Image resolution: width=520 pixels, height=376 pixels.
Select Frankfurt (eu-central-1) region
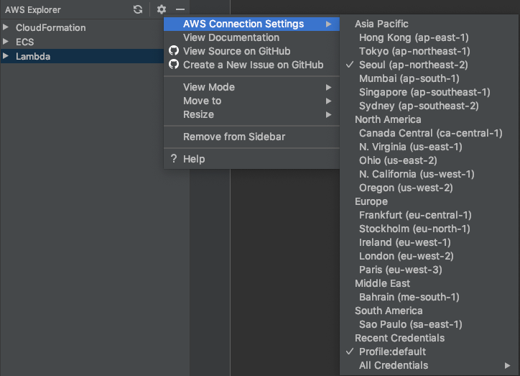click(430, 215)
